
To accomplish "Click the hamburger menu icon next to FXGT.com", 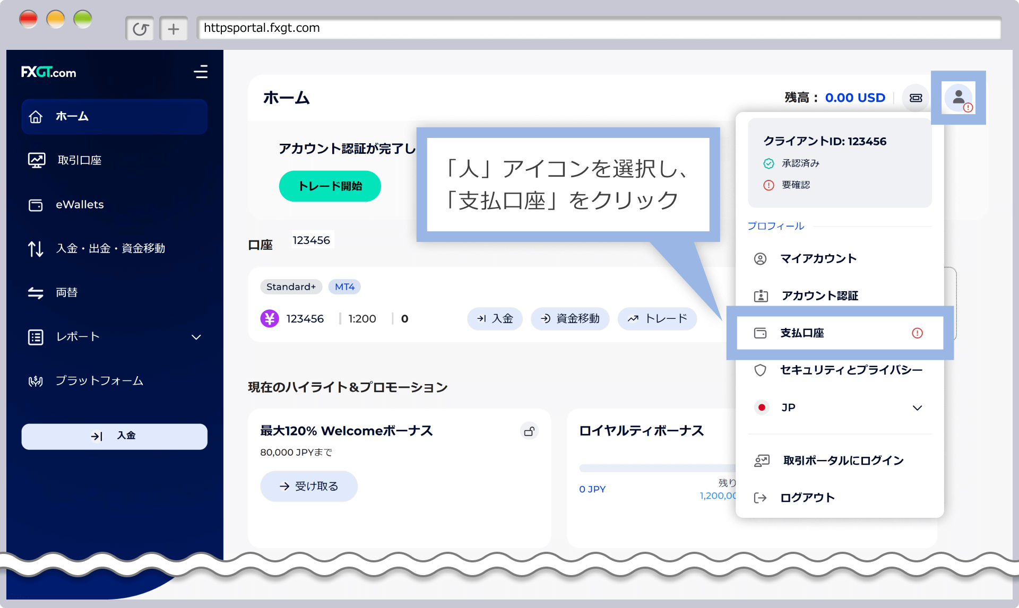I will pos(201,73).
